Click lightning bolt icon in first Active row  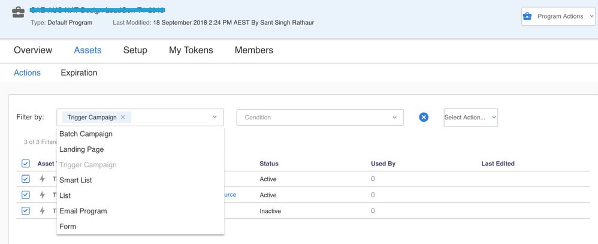click(x=42, y=179)
